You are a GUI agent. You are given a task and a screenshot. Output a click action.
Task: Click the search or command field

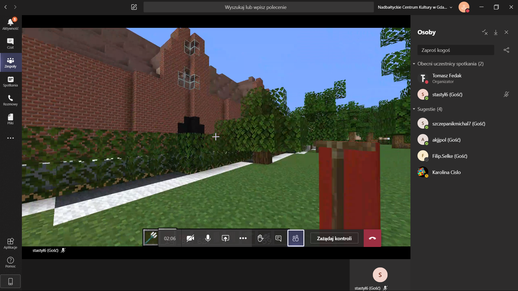[259, 7]
